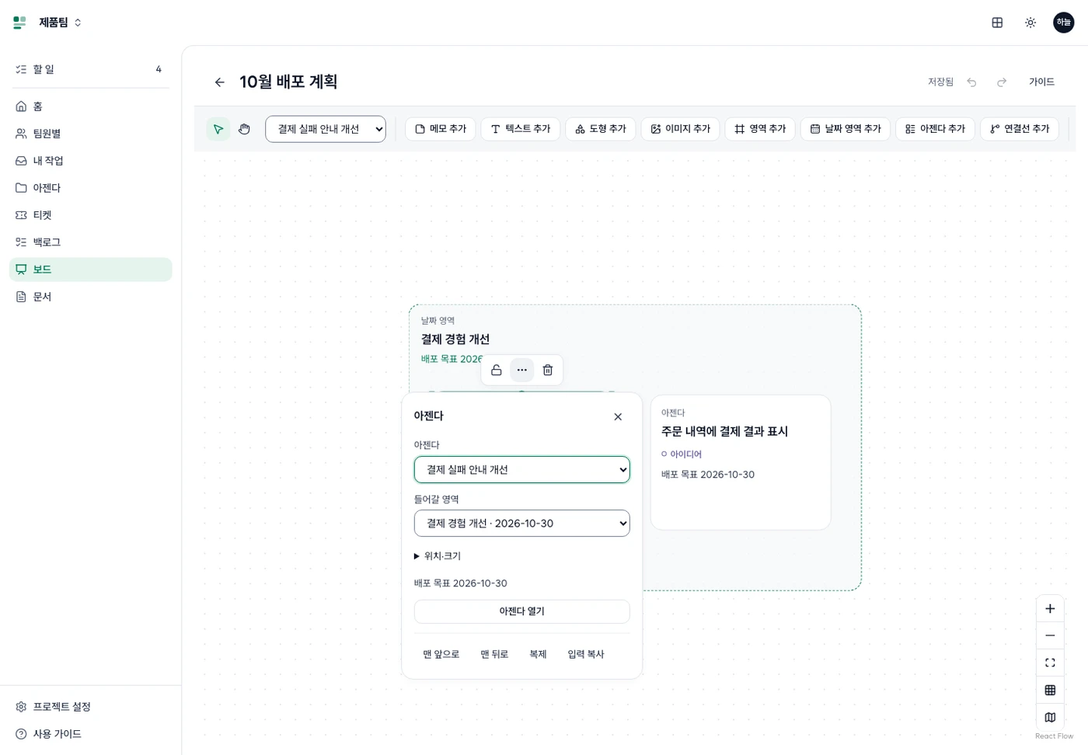Viewport: 1088px width, 755px height.
Task: Open 문서 in the sidebar
Action: point(90,297)
